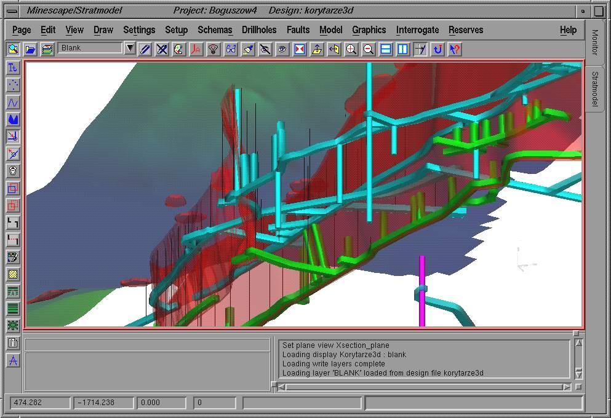The image size is (611, 418).
Task: Open the Faults menu
Action: 298,30
